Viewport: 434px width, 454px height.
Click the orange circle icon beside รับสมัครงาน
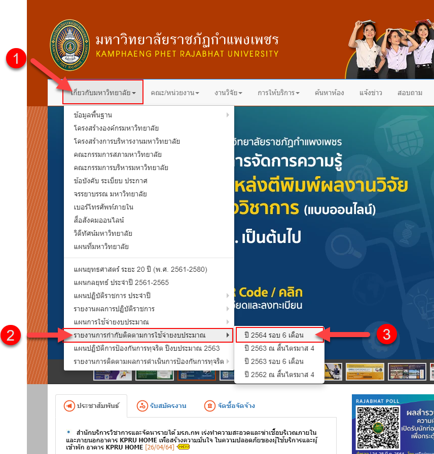click(x=142, y=405)
